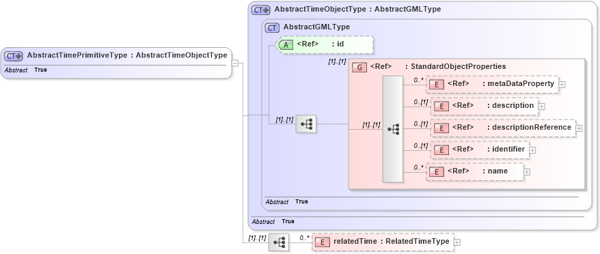Click the E icon beside identifier

point(441,150)
